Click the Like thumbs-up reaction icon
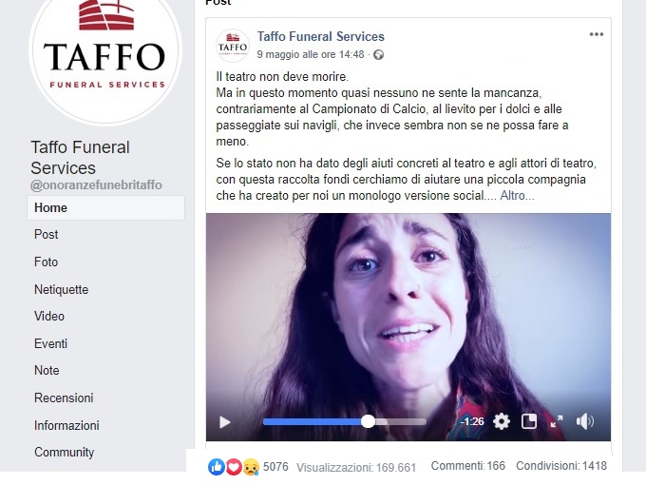This screenshot has height=485, width=646. click(x=217, y=467)
